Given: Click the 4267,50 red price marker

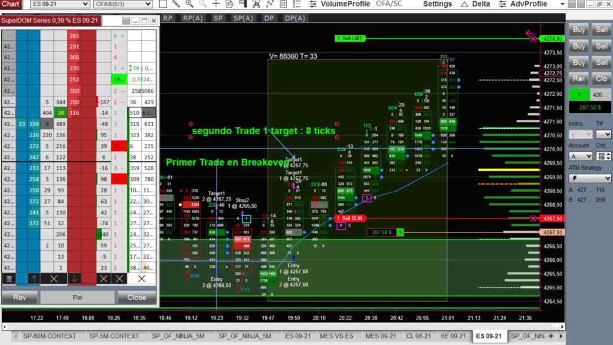Looking at the screenshot, I should point(552,219).
